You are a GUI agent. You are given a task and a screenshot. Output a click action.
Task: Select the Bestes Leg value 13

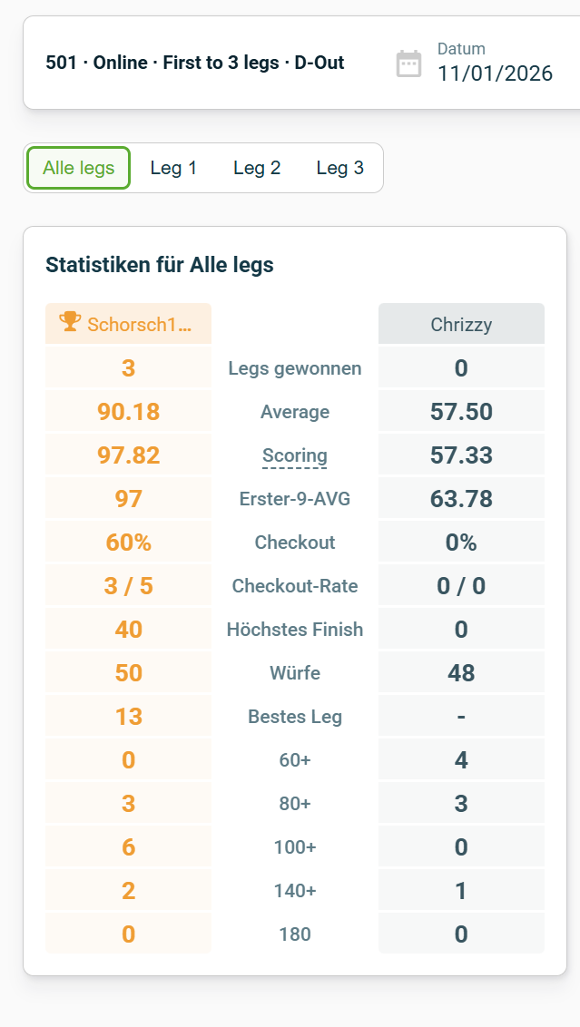point(127,716)
